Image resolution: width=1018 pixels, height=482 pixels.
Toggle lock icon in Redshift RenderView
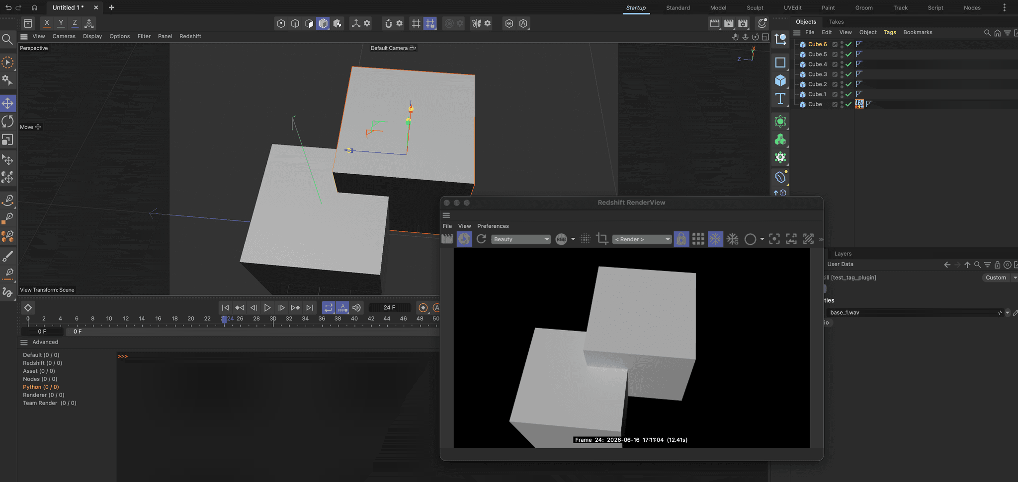pyautogui.click(x=681, y=239)
